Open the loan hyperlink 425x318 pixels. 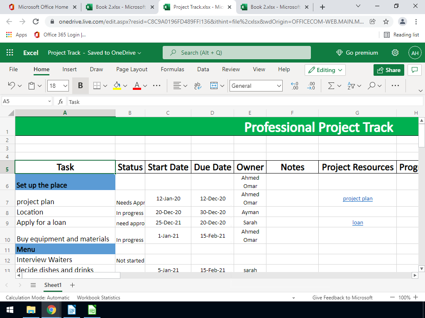(357, 223)
